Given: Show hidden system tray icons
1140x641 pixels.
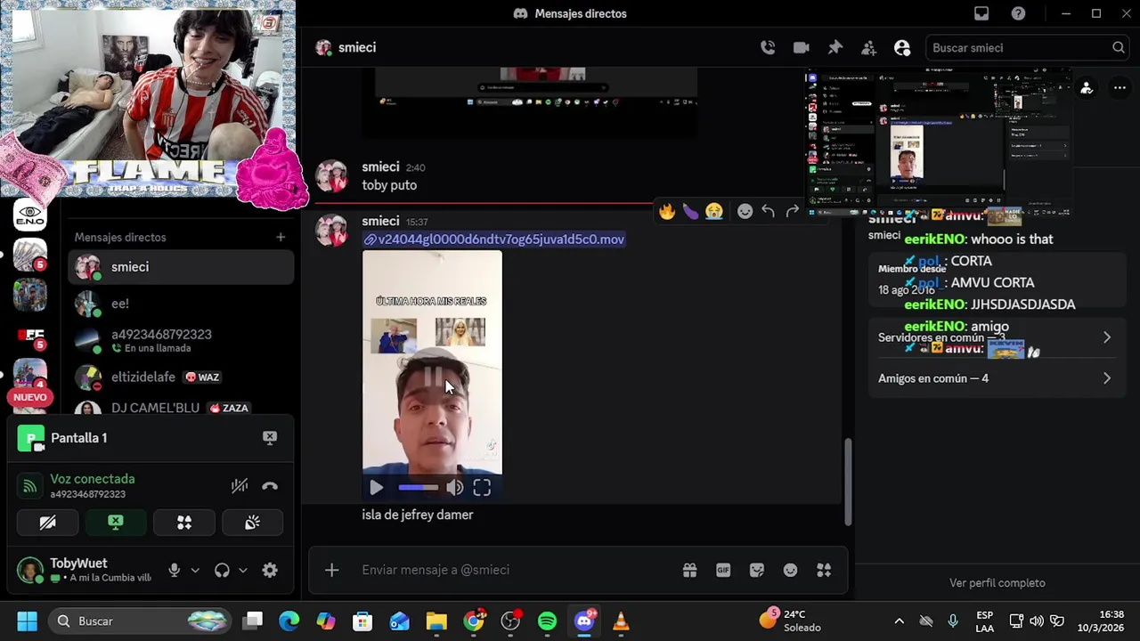Looking at the screenshot, I should (899, 621).
